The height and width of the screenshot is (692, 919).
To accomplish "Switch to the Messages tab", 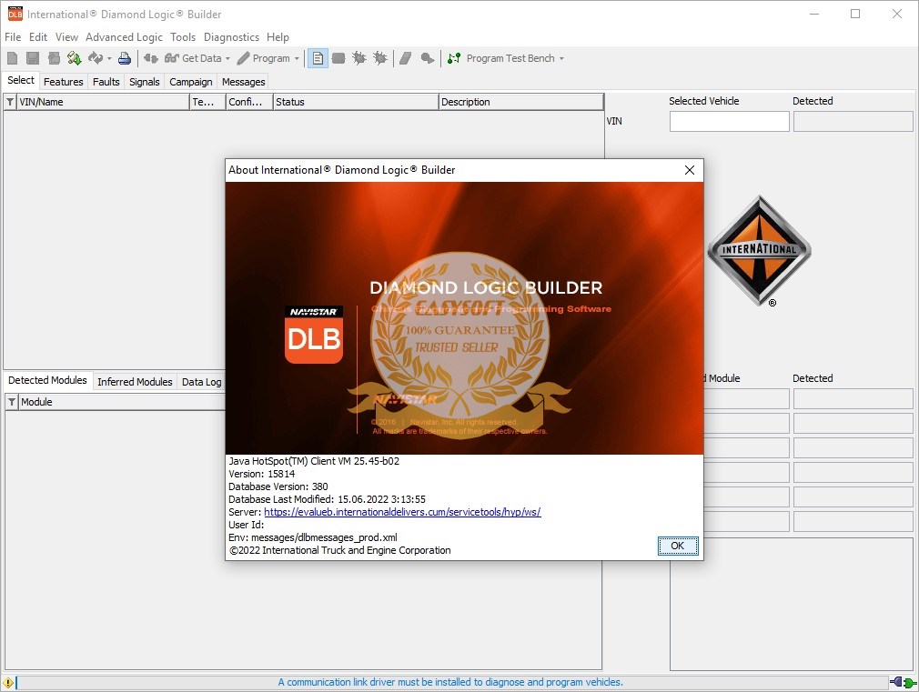I will [x=243, y=82].
